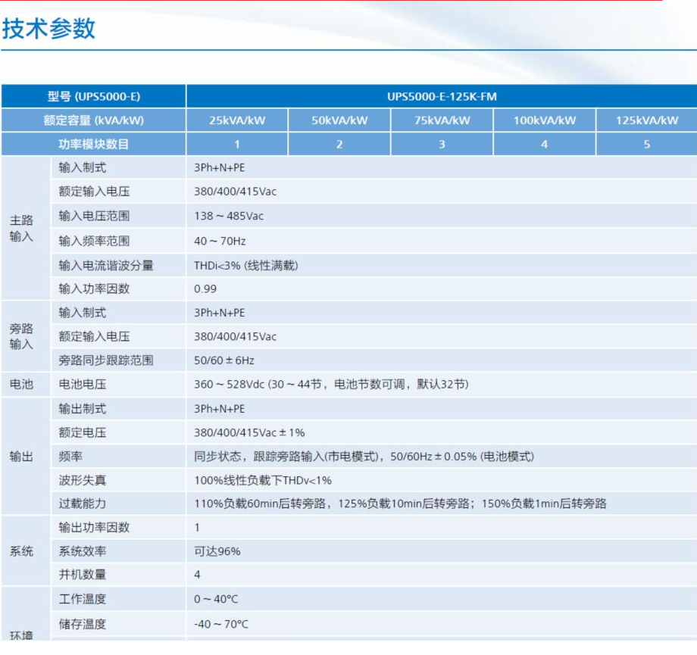Viewport: 697px width, 655px height.
Task: Click the 技术参数 heading
Action: pos(48,29)
